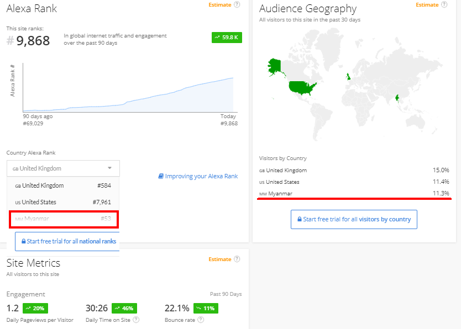Click the book icon beside Improving your Alexa Rank
This screenshot has height=329, width=461.
pos(161,176)
